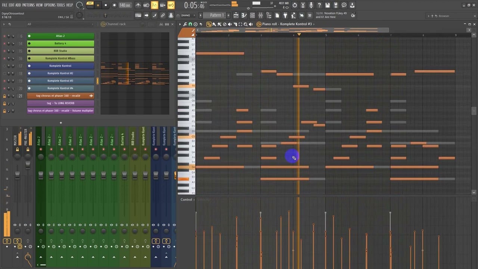
Task: Click the undo history icon
Action: [295, 5]
